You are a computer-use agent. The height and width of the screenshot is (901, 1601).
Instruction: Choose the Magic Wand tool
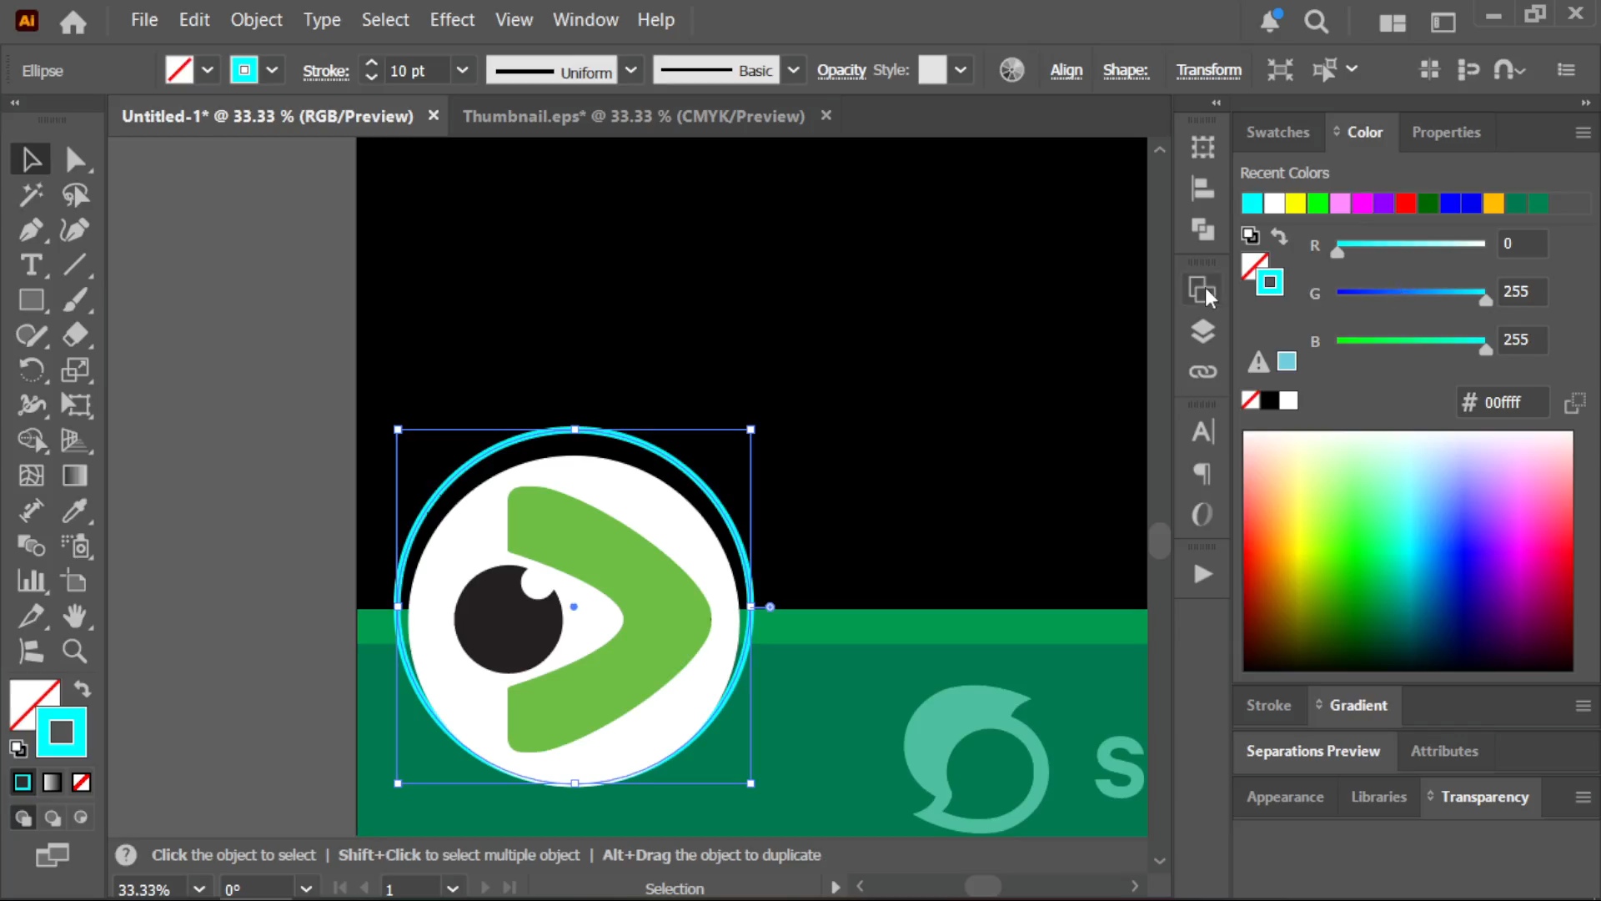31,195
